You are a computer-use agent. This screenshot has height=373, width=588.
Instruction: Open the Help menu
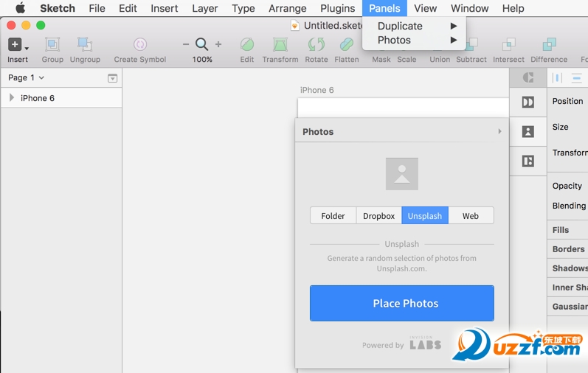(x=513, y=8)
